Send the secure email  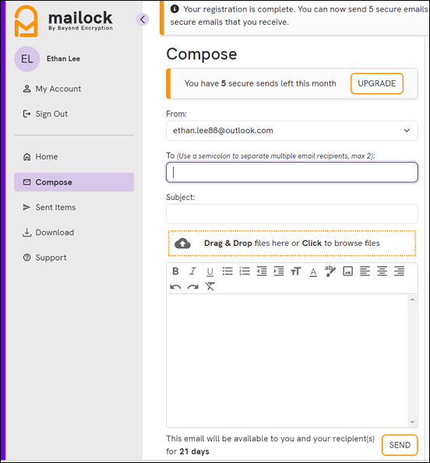click(400, 445)
